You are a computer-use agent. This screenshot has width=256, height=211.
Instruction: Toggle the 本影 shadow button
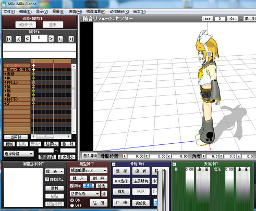click(89, 186)
